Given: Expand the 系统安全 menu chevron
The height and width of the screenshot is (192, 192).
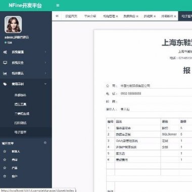Looking at the screenshot, I should 45,63.
